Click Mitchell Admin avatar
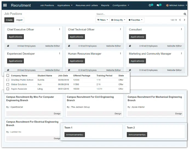 pos(167,5)
